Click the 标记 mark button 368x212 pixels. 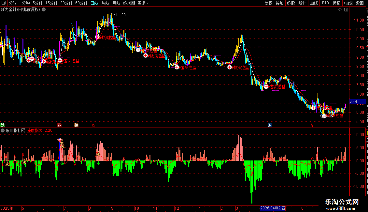(x=336, y=3)
